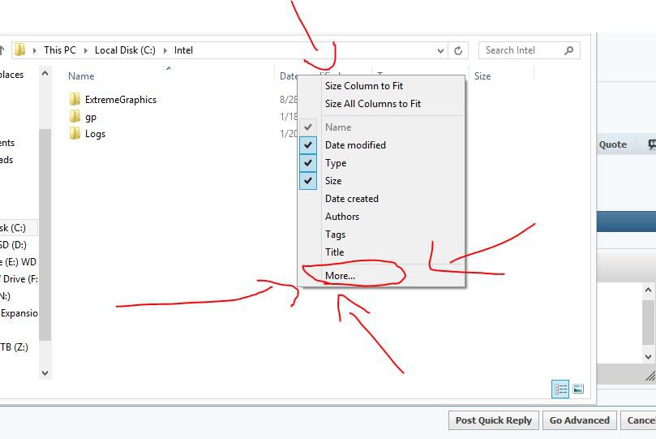Select the Logs folder icon
656x439 pixels.
[75, 134]
